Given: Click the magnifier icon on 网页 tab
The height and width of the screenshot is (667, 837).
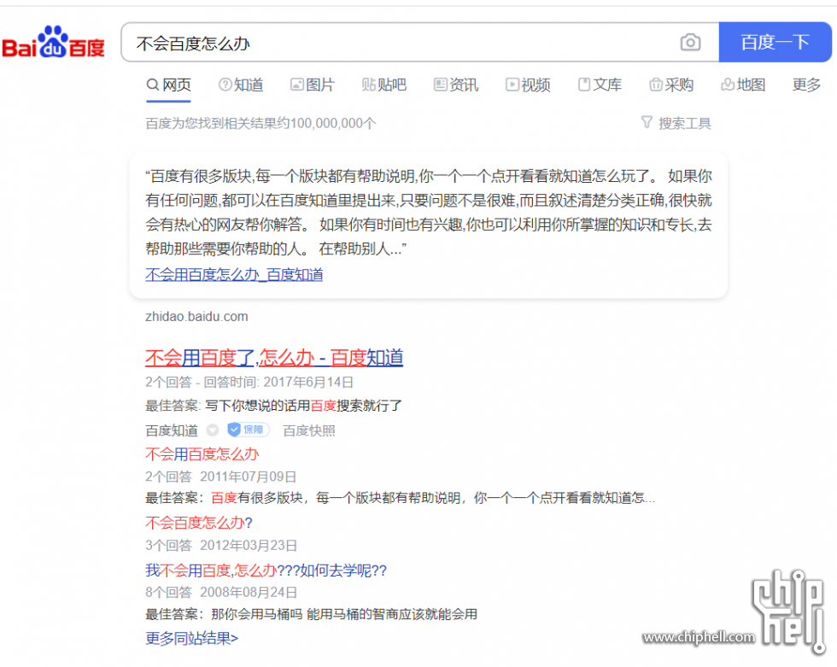Looking at the screenshot, I should (153, 85).
